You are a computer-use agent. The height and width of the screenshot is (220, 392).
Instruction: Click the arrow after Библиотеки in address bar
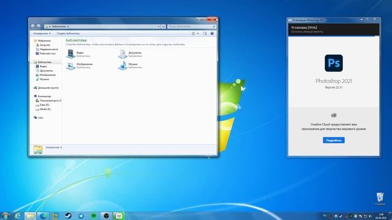coord(68,26)
